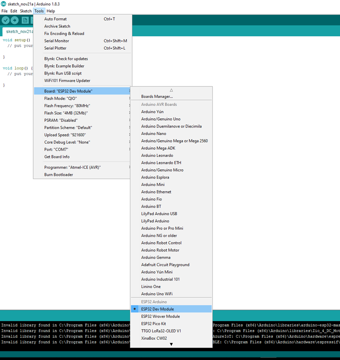Select Arduino Leonardo ETH
The image size is (340, 360).
click(x=171, y=163)
